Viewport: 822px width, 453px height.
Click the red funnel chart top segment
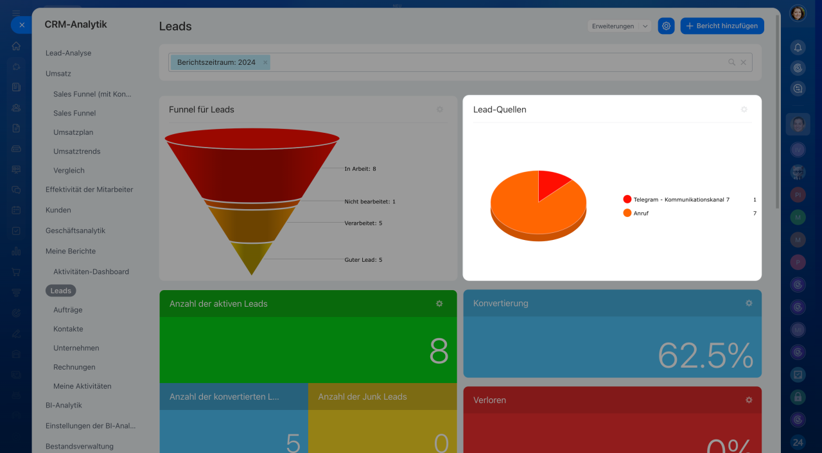pyautogui.click(x=252, y=166)
